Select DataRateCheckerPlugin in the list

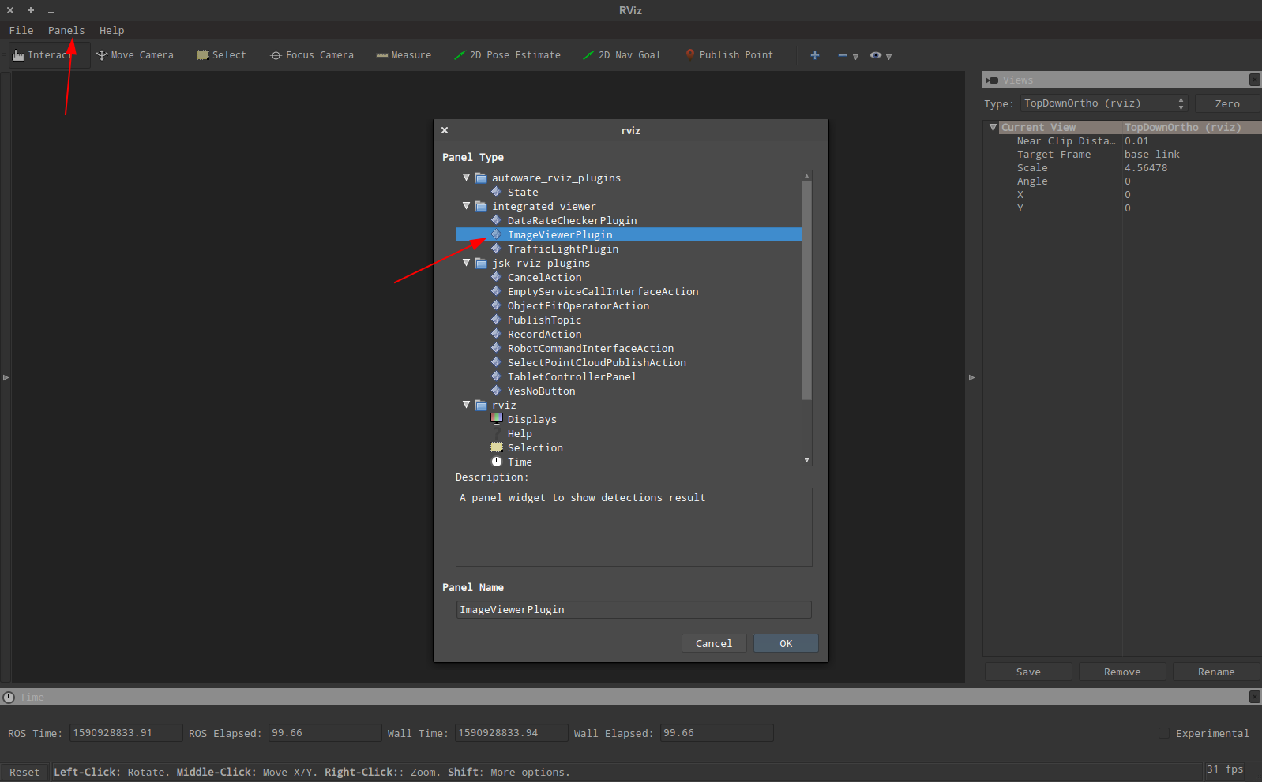(572, 221)
